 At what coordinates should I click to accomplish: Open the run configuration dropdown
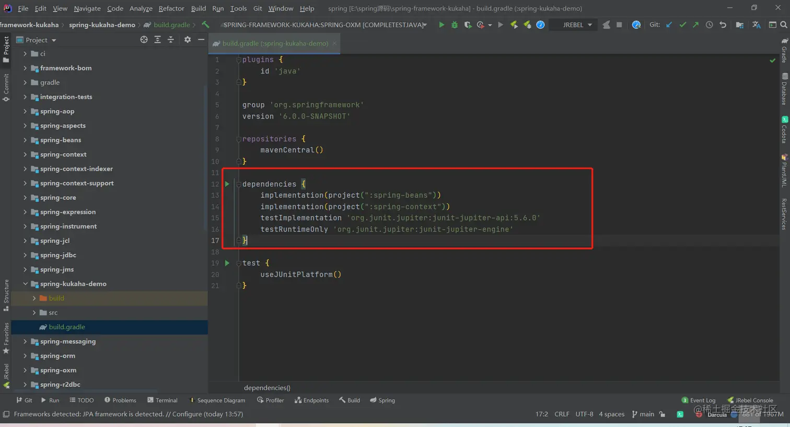(324, 25)
